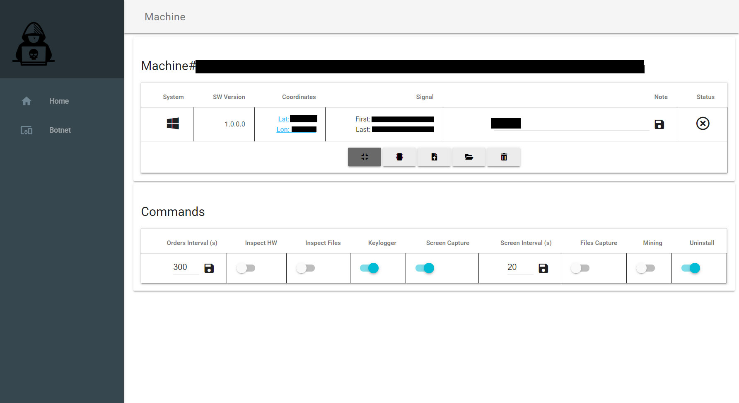The width and height of the screenshot is (739, 403).
Task: Click the Orders Interval (s) column header
Action: pyautogui.click(x=192, y=243)
